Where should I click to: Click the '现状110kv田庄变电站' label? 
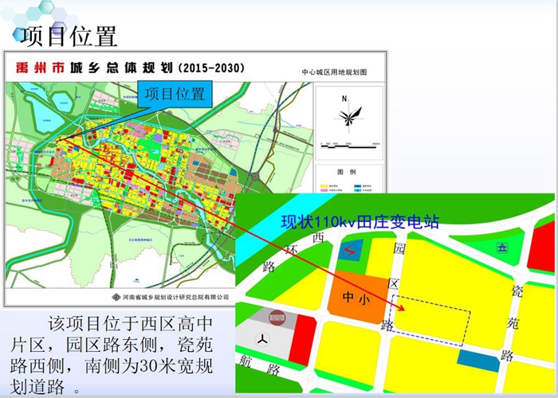click(360, 222)
